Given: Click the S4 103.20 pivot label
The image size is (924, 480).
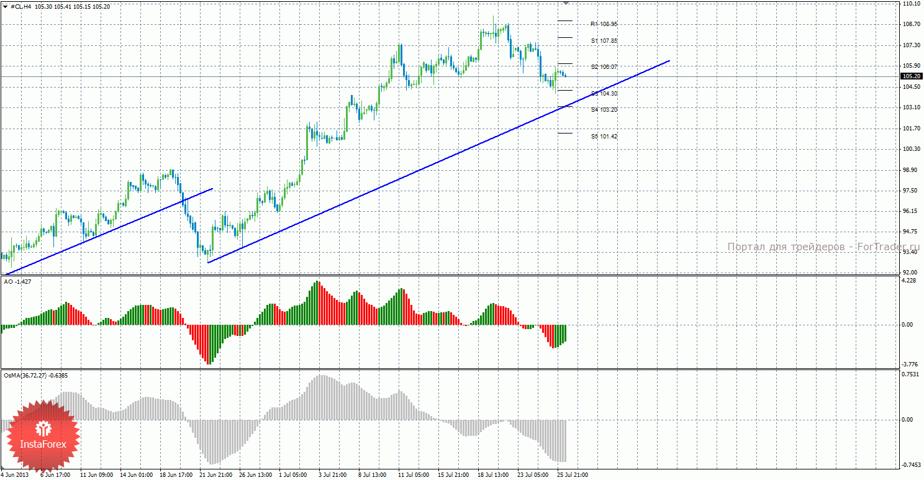Looking at the screenshot, I should [x=604, y=109].
